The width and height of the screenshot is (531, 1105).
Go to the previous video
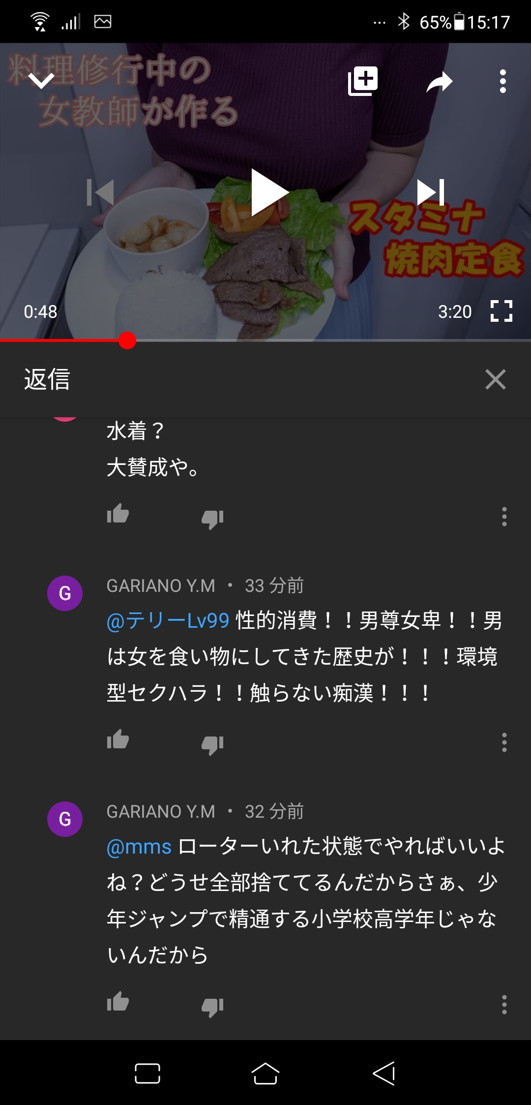(100, 192)
